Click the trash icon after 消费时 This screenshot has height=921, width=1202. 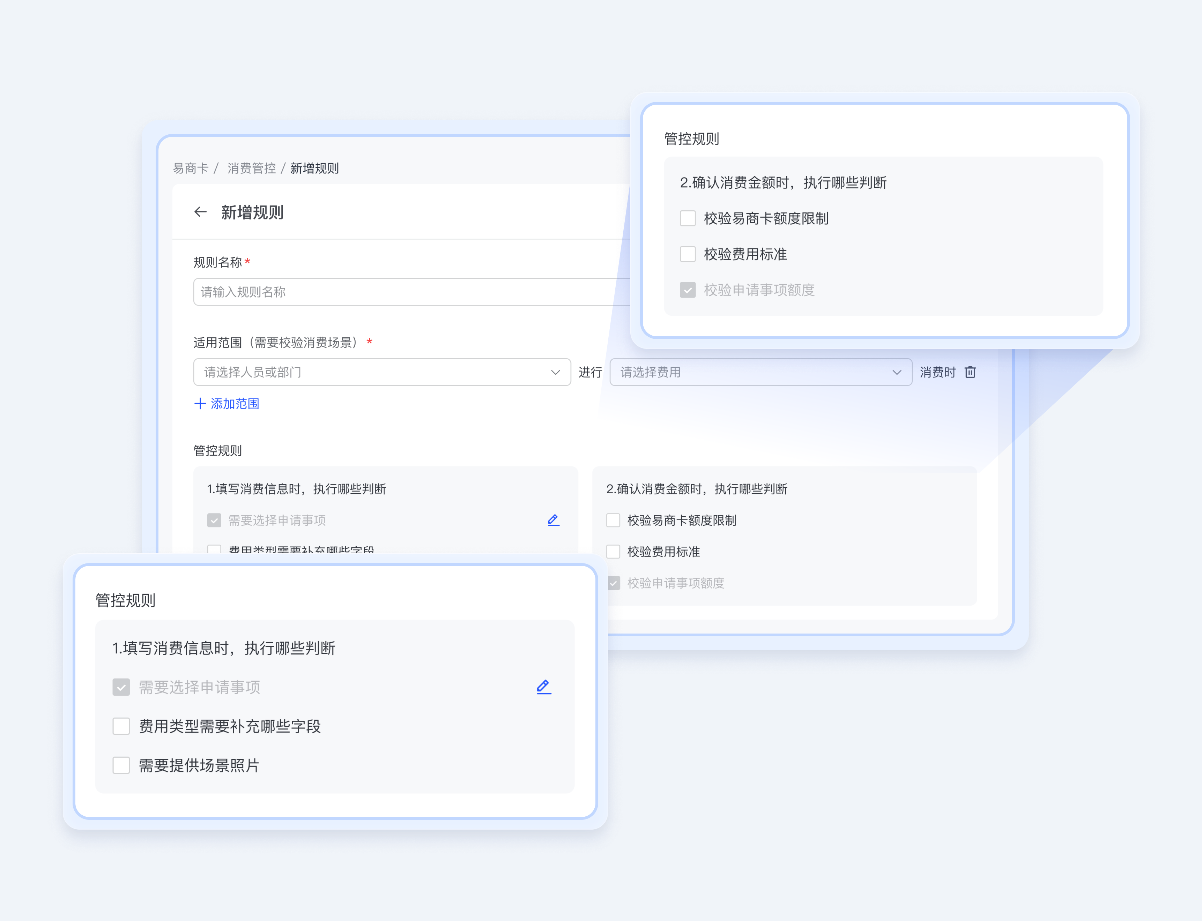pos(970,372)
